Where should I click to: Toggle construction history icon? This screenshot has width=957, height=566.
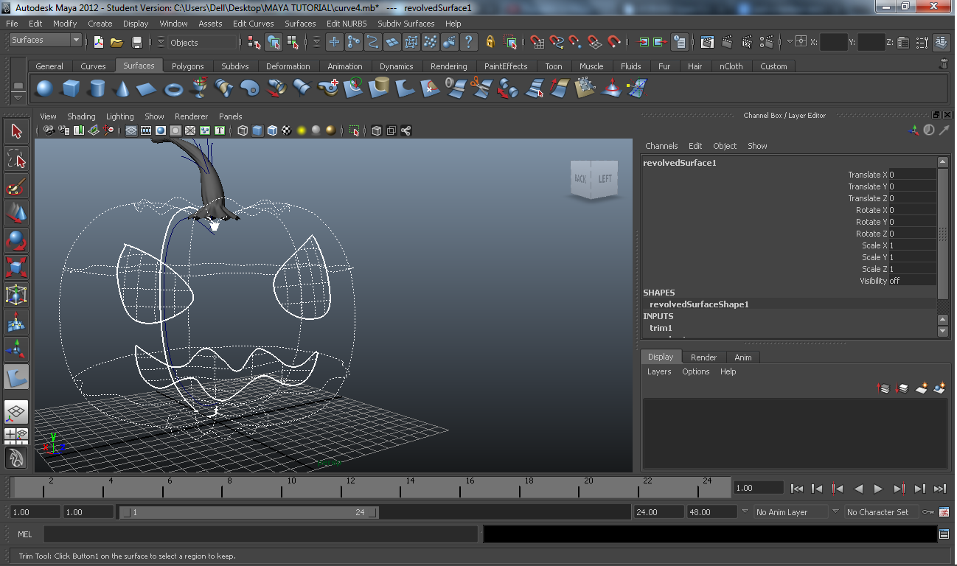pyautogui.click(x=680, y=42)
